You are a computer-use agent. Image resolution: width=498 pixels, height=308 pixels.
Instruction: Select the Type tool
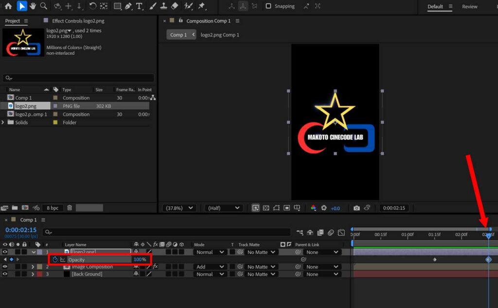pyautogui.click(x=139, y=6)
